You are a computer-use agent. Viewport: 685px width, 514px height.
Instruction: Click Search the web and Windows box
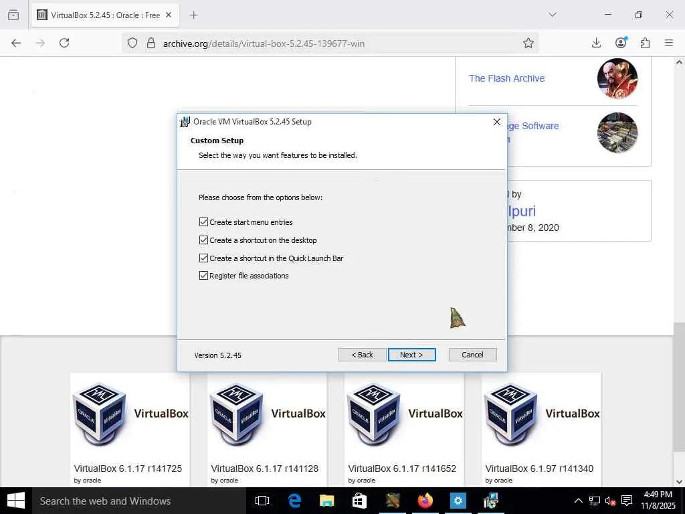pos(139,501)
